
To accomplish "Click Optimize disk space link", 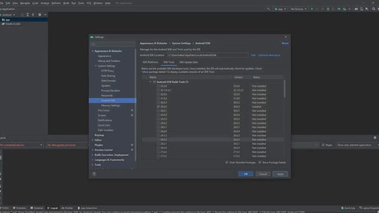I will pyautogui.click(x=269, y=55).
